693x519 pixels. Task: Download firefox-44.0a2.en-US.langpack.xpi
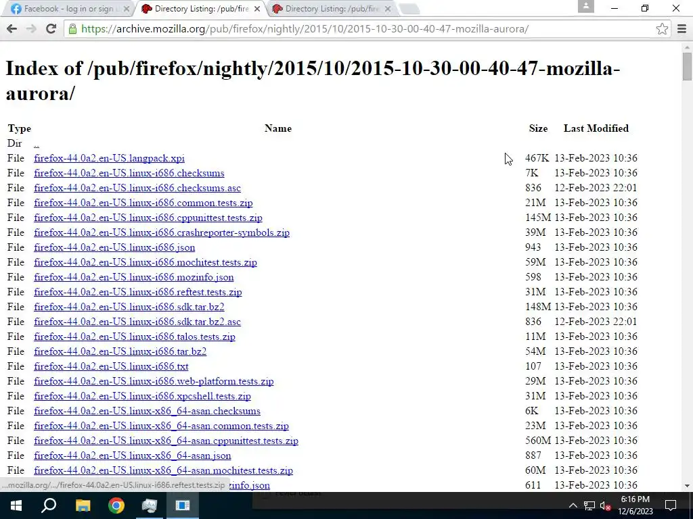(109, 158)
